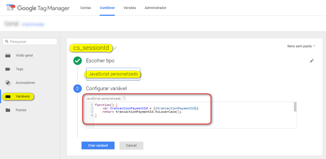This screenshot has width=326, height=159.
Task: Select the JavaScript personalizado type box
Action: (113, 74)
